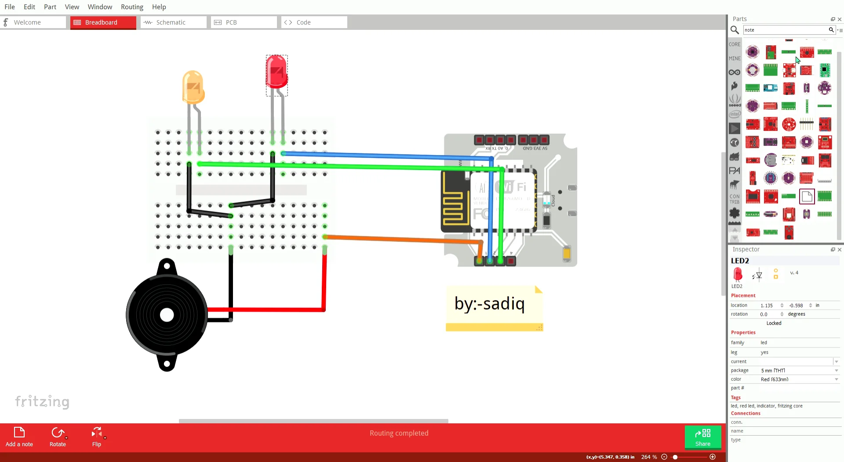Screen dimensions: 844x462
Task: Toggle the Locked state of LED2
Action: coord(774,323)
